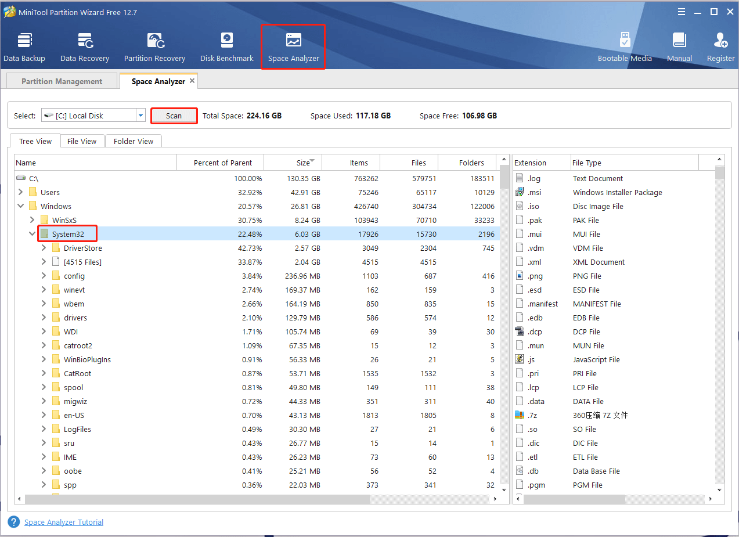Image resolution: width=739 pixels, height=537 pixels.
Task: Select the WinBioPlugIns folder row
Action: pyautogui.click(x=257, y=359)
